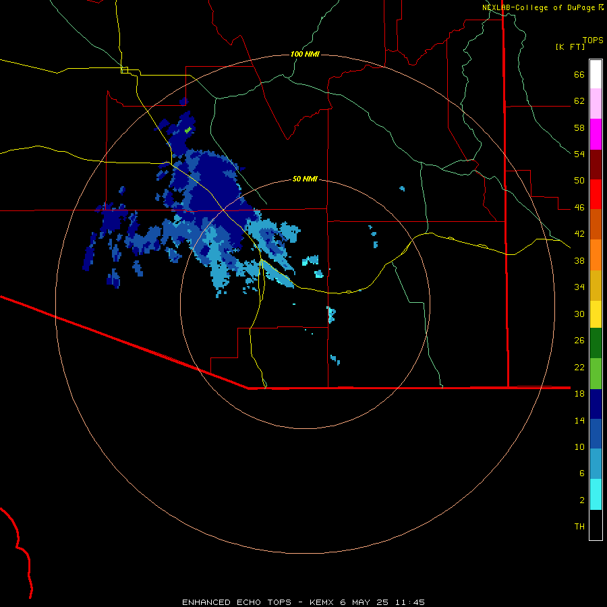Click the legend value '6'
This screenshot has width=607, height=607.
[x=582, y=473]
